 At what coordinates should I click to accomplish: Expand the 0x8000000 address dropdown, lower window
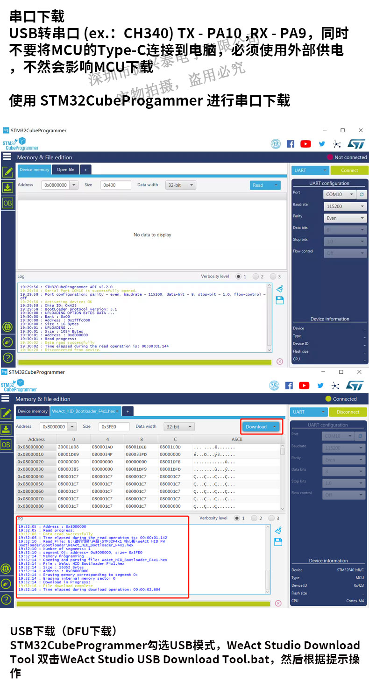72,426
